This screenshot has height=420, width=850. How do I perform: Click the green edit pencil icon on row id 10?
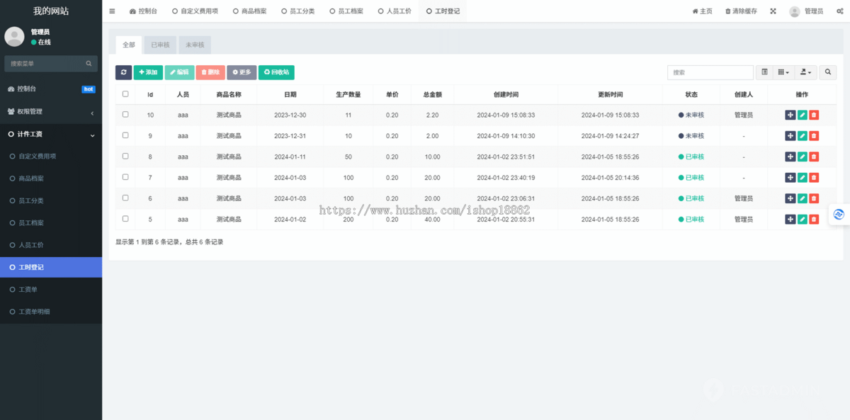(801, 114)
